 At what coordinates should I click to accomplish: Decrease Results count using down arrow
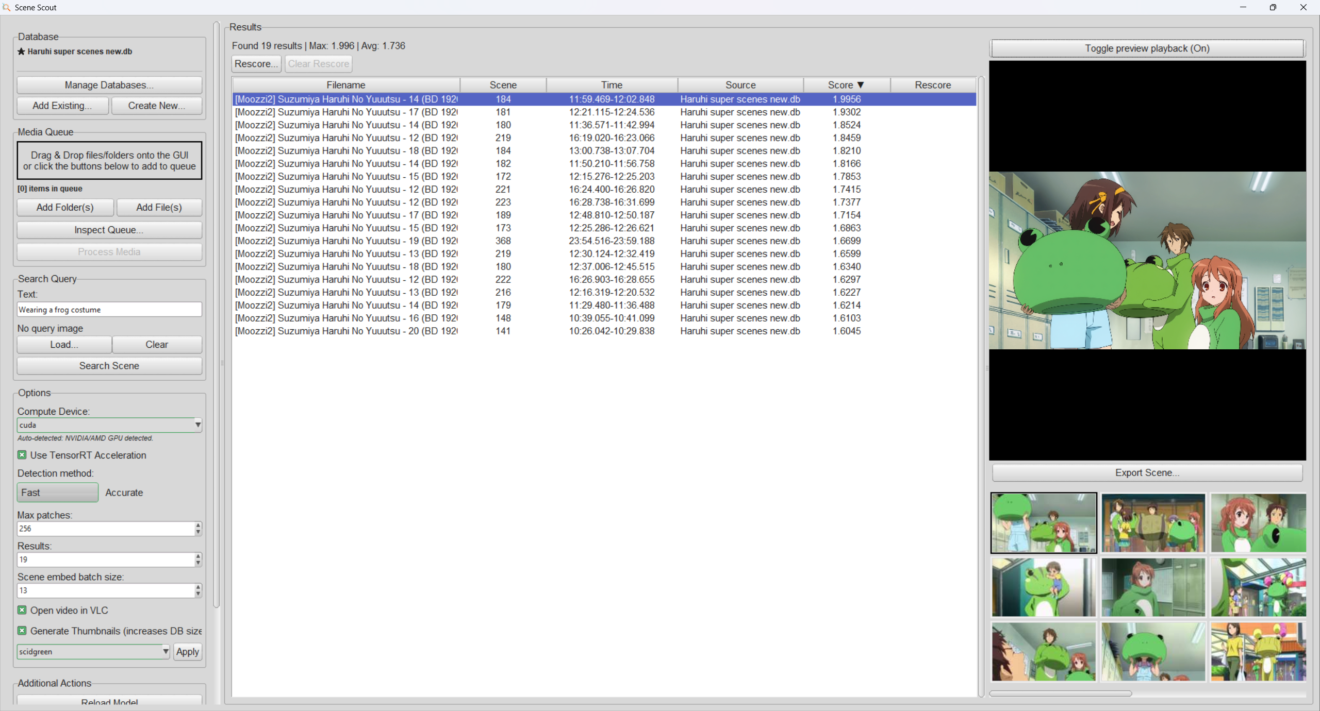[x=198, y=563]
